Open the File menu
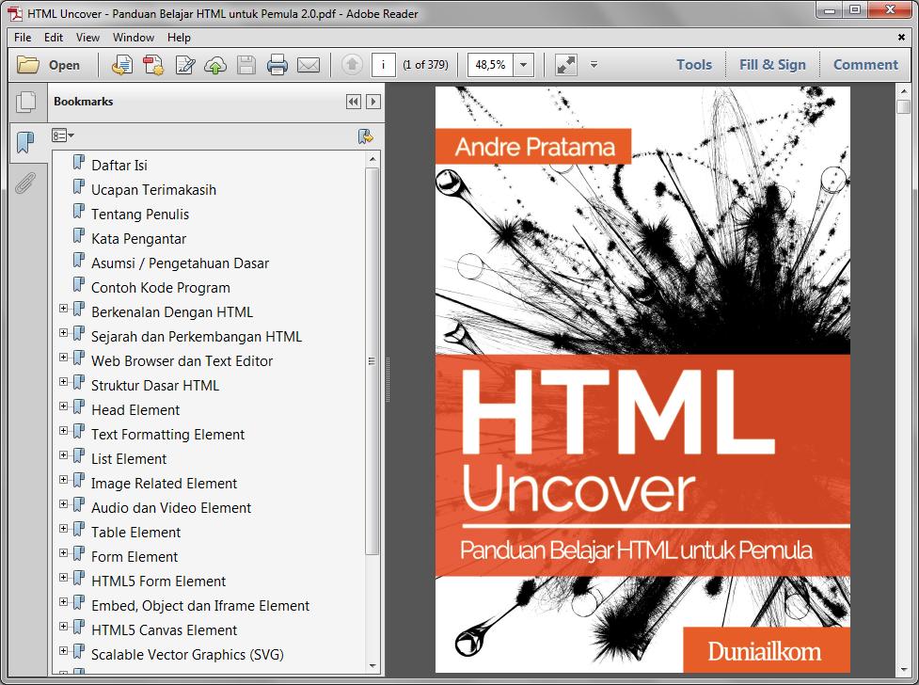919x685 pixels. pos(23,37)
